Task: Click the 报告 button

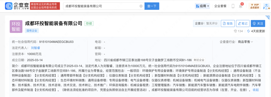Action: click(228, 23)
